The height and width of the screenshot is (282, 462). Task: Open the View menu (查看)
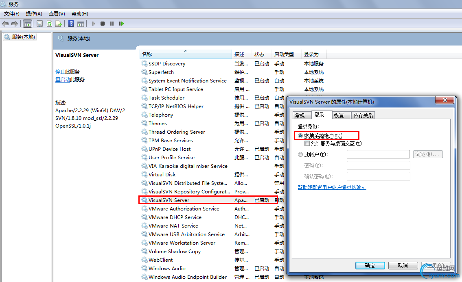(57, 14)
